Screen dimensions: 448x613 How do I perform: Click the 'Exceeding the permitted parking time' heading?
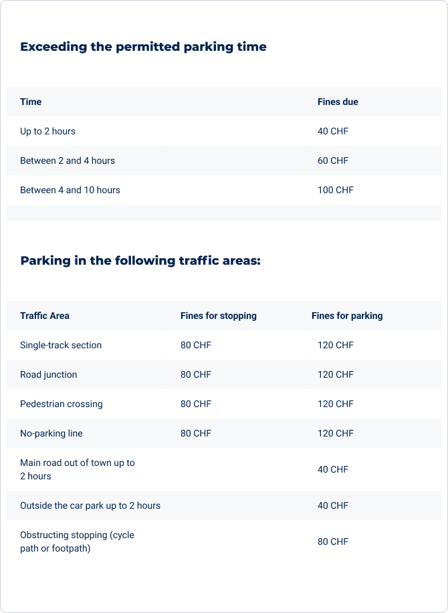(143, 47)
